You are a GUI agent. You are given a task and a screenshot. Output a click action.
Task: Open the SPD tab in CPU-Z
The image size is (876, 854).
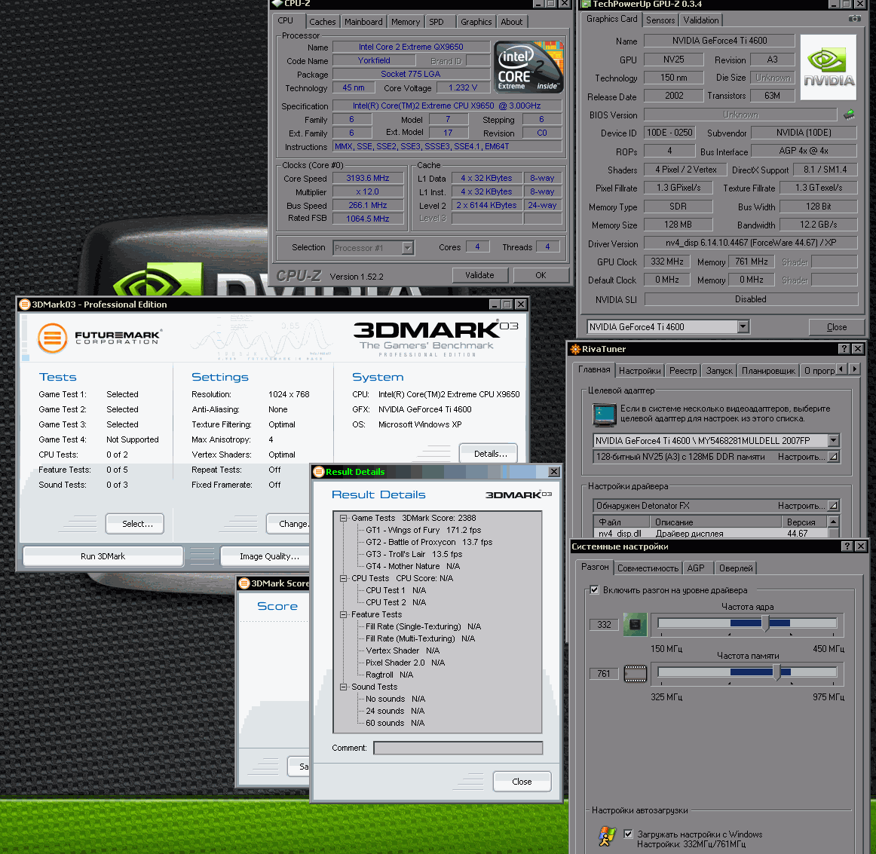[436, 22]
